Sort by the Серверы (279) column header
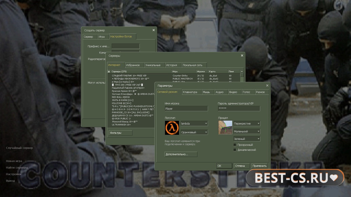The width and height of the screenshot is (351, 197). click(x=141, y=71)
